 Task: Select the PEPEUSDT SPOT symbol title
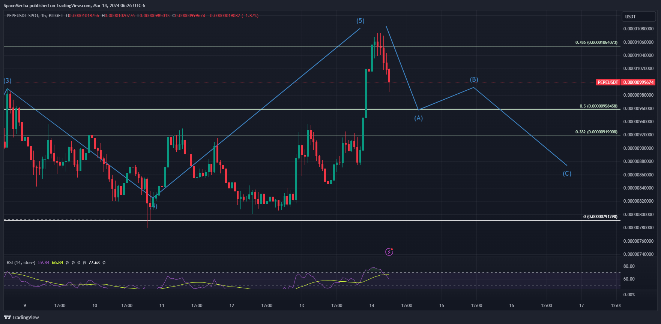(23, 16)
